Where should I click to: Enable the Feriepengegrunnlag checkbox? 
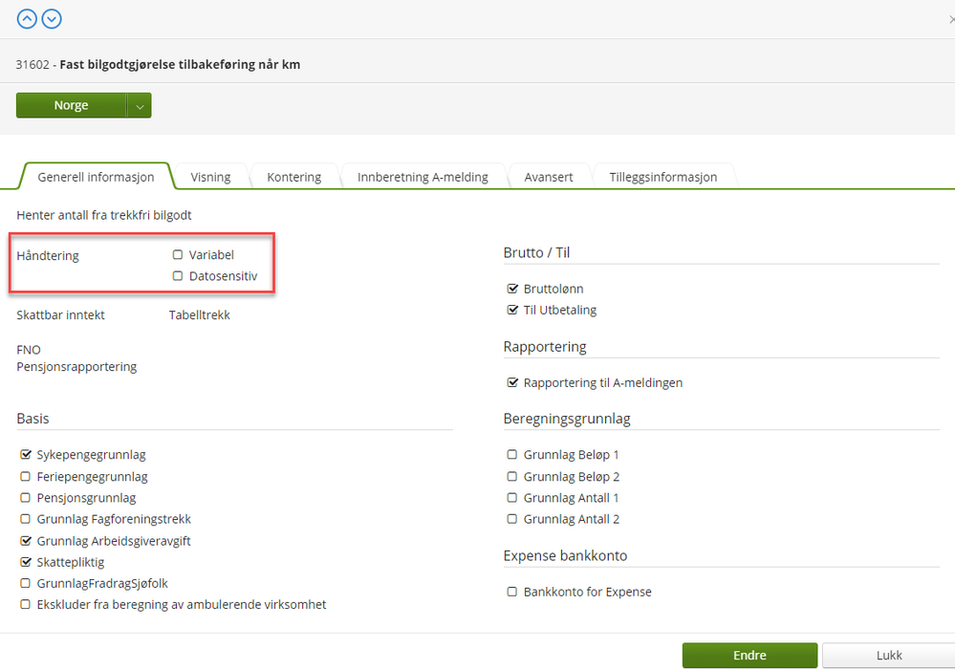point(25,476)
